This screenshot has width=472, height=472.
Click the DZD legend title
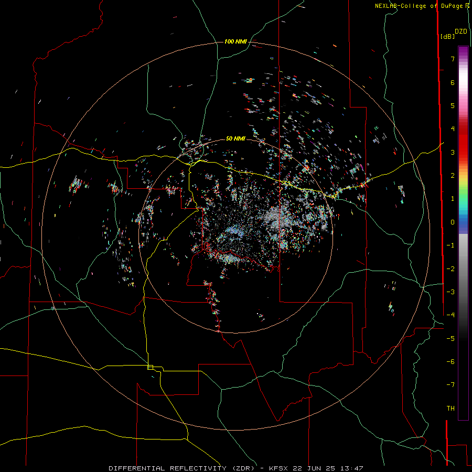(461, 31)
